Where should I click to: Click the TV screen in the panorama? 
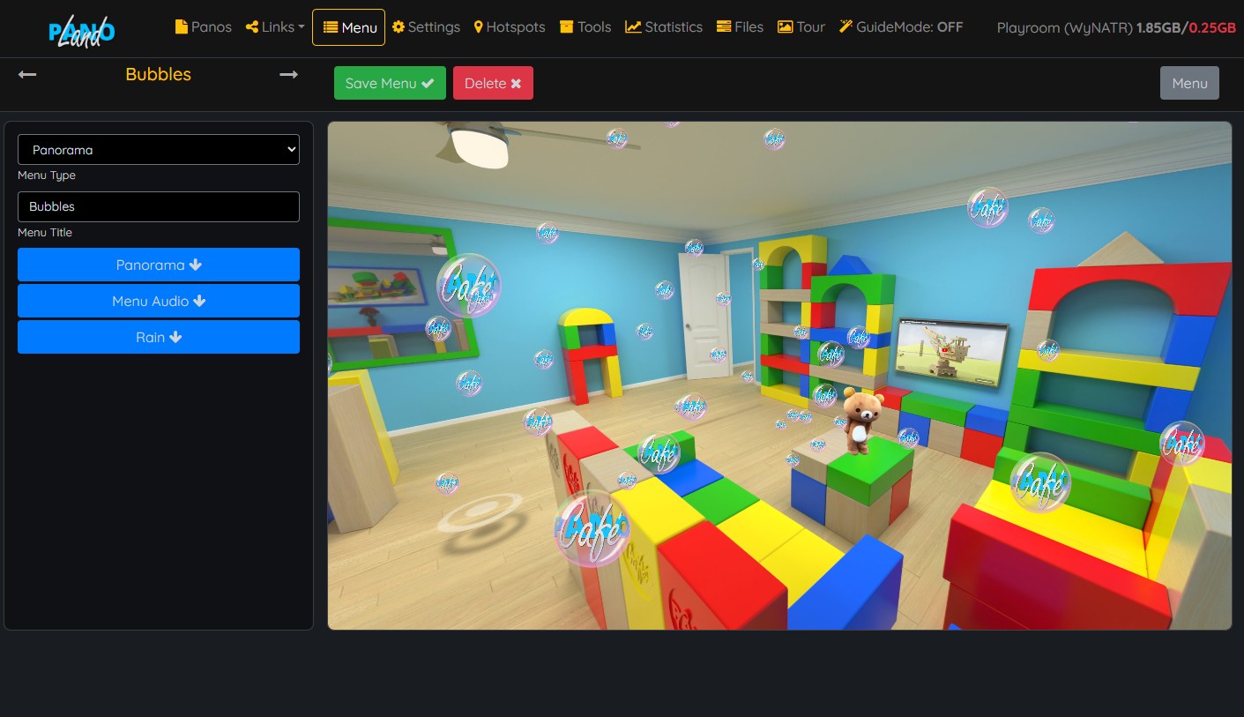pyautogui.click(x=951, y=352)
